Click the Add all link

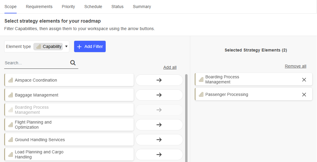170,67
